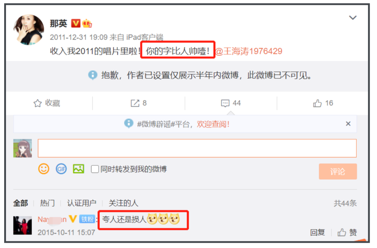377x248 pixels.
Task: Close the 微博辟谣 notice banner
Action: 348,124
